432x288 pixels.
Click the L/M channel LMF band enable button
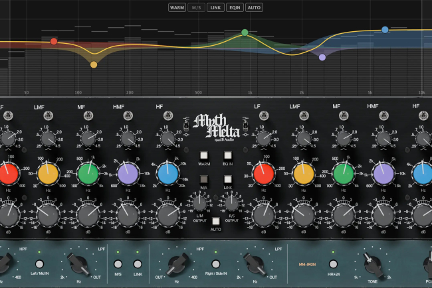[49, 116]
